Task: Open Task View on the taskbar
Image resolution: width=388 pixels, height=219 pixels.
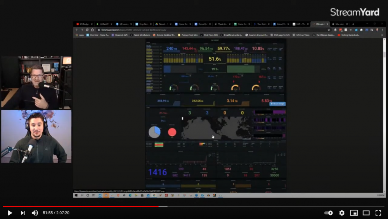Action: tap(94, 195)
